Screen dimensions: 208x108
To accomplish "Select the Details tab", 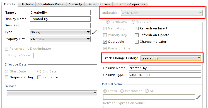I will (x=9, y=4).
